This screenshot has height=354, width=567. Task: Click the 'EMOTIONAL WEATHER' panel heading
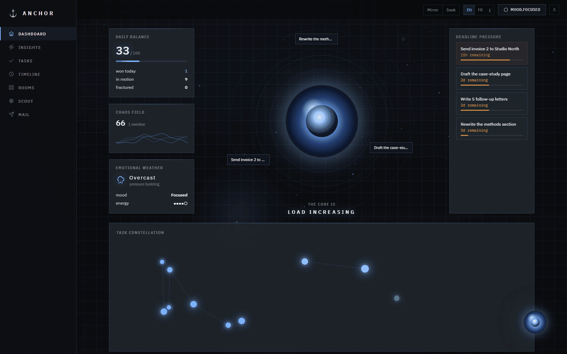139,168
